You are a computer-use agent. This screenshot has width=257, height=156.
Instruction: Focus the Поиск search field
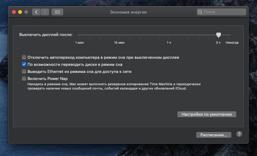click(x=222, y=12)
